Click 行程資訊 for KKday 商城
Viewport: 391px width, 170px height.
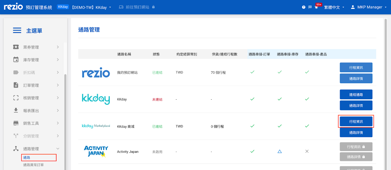(356, 122)
